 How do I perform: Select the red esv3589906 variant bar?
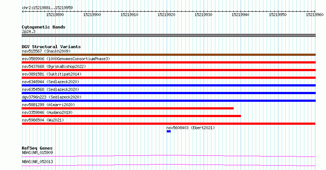tap(168, 62)
